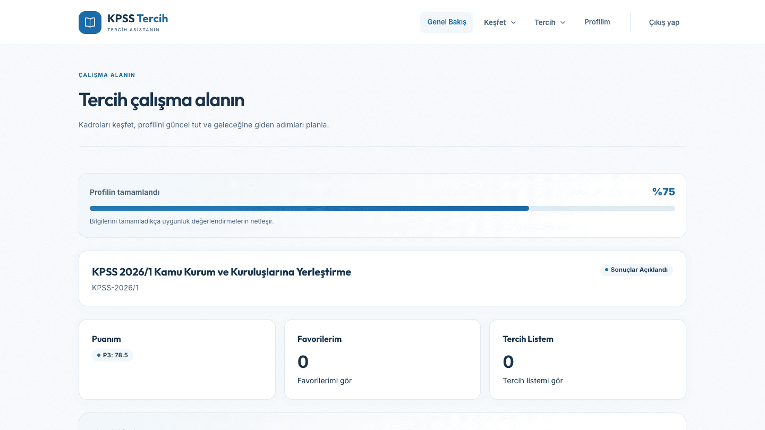Click the Favorilerim card heading

[319, 339]
